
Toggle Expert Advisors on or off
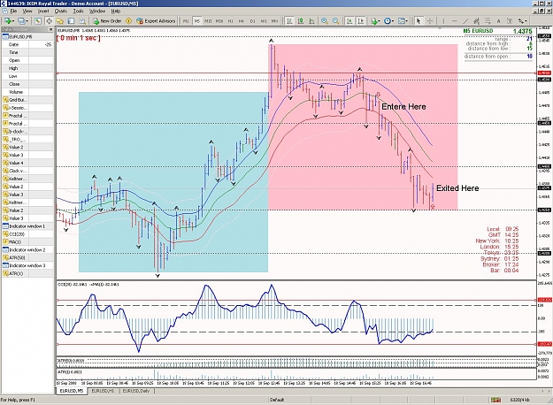click(x=156, y=21)
